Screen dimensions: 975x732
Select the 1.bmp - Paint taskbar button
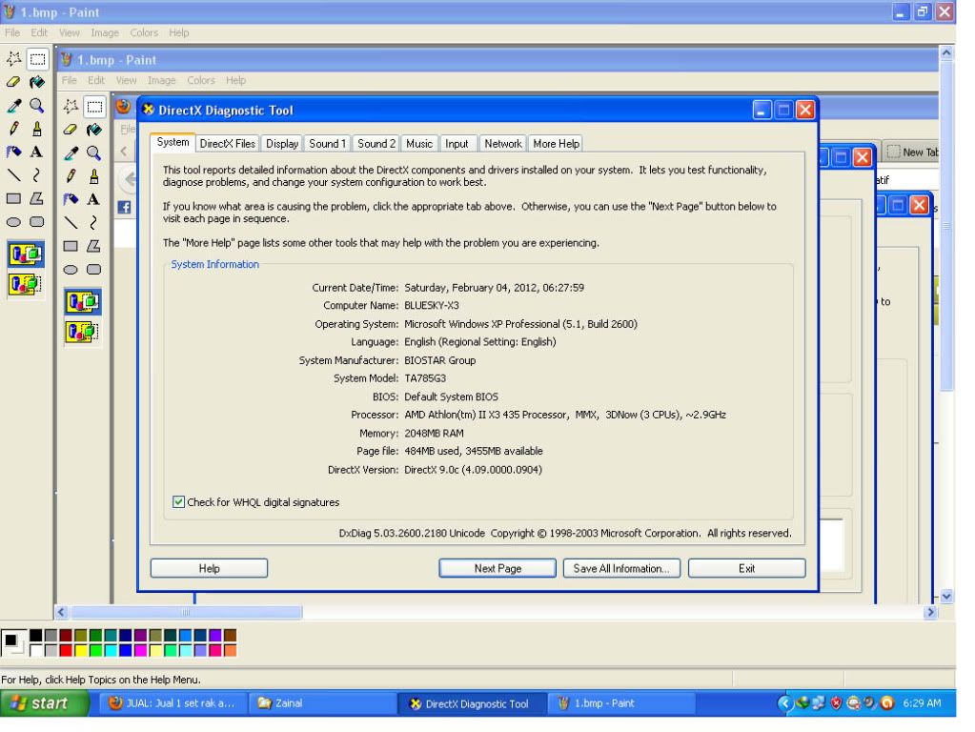tap(621, 703)
